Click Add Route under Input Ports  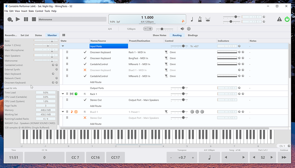coord(96,82)
